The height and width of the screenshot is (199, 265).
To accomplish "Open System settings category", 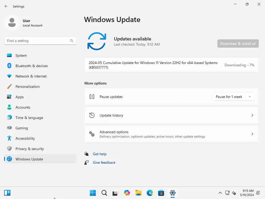I will (40, 55).
